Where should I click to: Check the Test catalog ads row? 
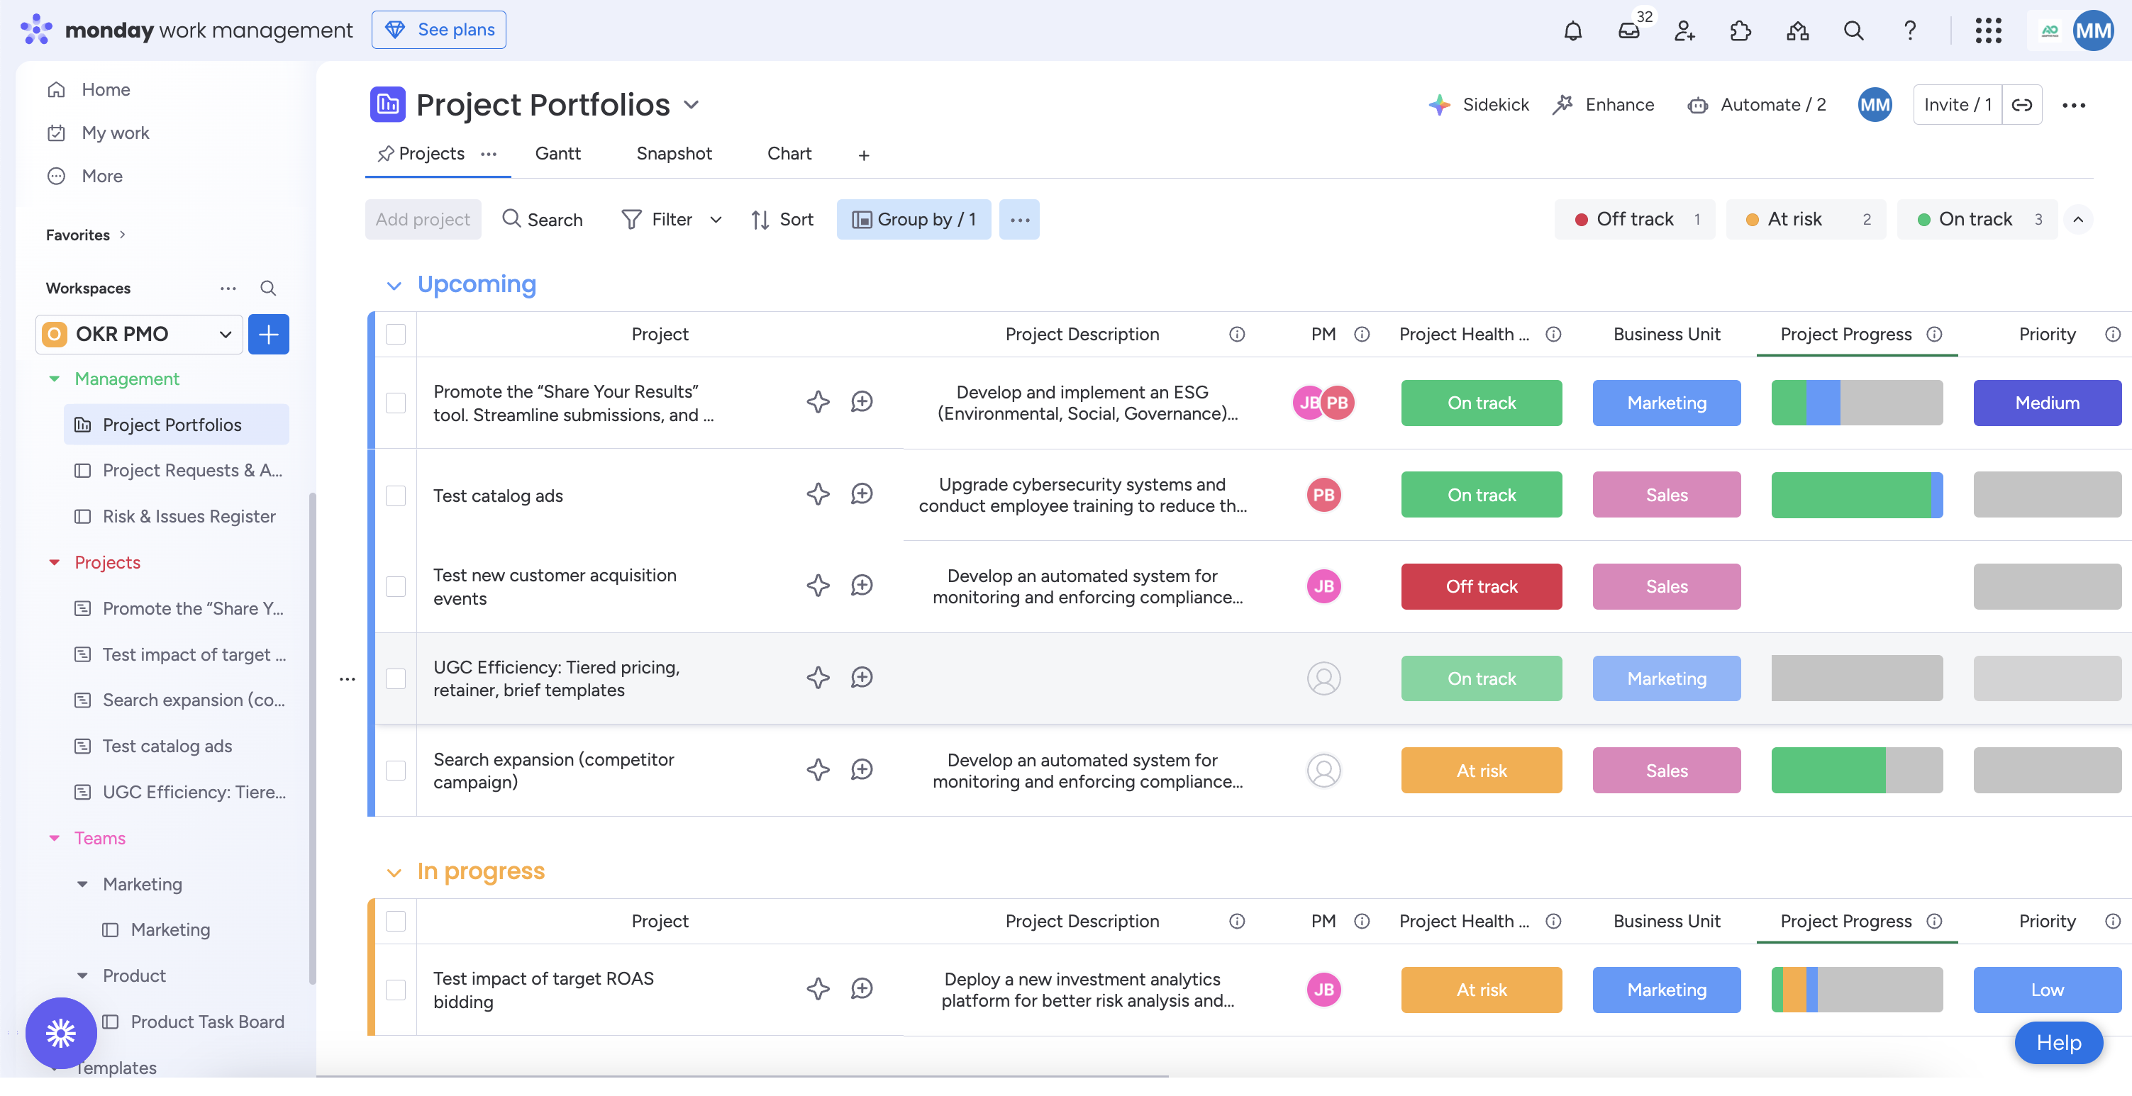tap(396, 496)
